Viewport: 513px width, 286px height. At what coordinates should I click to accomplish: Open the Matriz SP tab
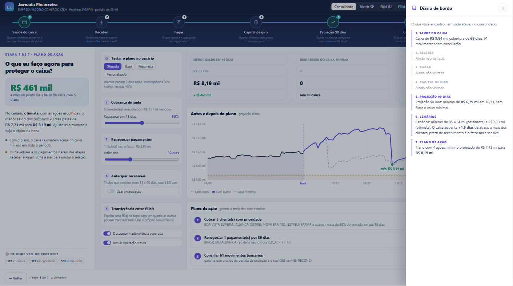pyautogui.click(x=367, y=7)
